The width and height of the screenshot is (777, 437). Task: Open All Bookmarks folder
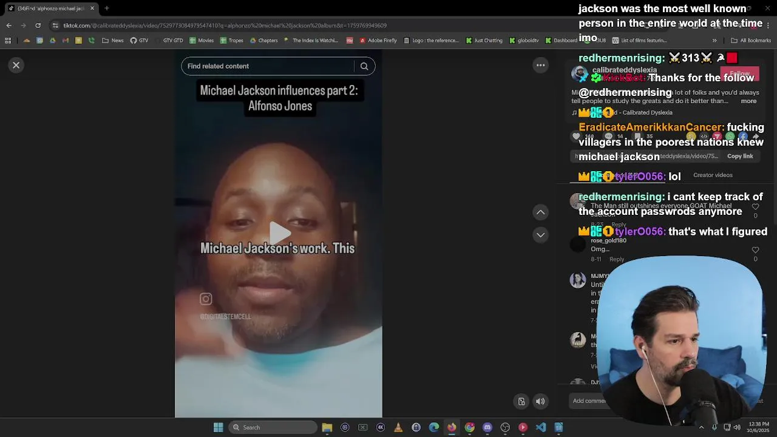[x=751, y=41]
